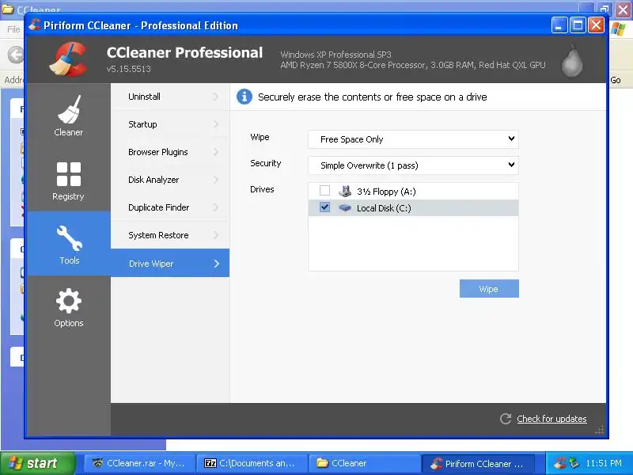Click the back arrow in CCleaner folder window
This screenshot has width=633, height=475.
pyautogui.click(x=16, y=55)
